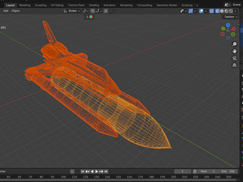Viewport: 243px width, 182px height.
Task: Click the colored cube icon below header
Action: pyautogui.click(x=91, y=17)
